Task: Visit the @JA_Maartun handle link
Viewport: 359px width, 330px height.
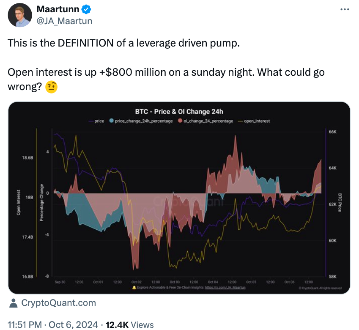Action: tap(65, 21)
